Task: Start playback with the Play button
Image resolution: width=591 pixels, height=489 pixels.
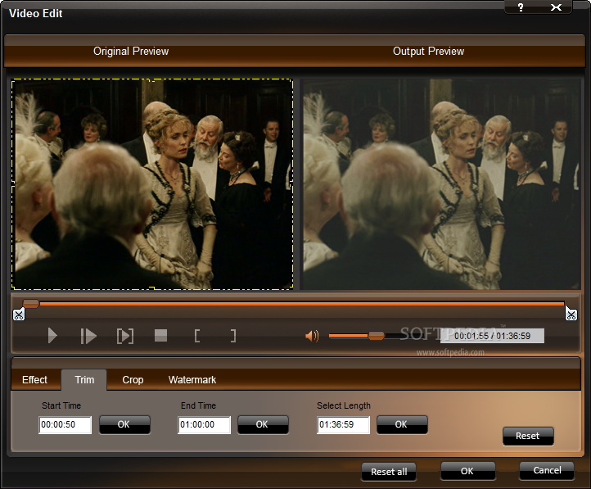Action: pos(52,336)
